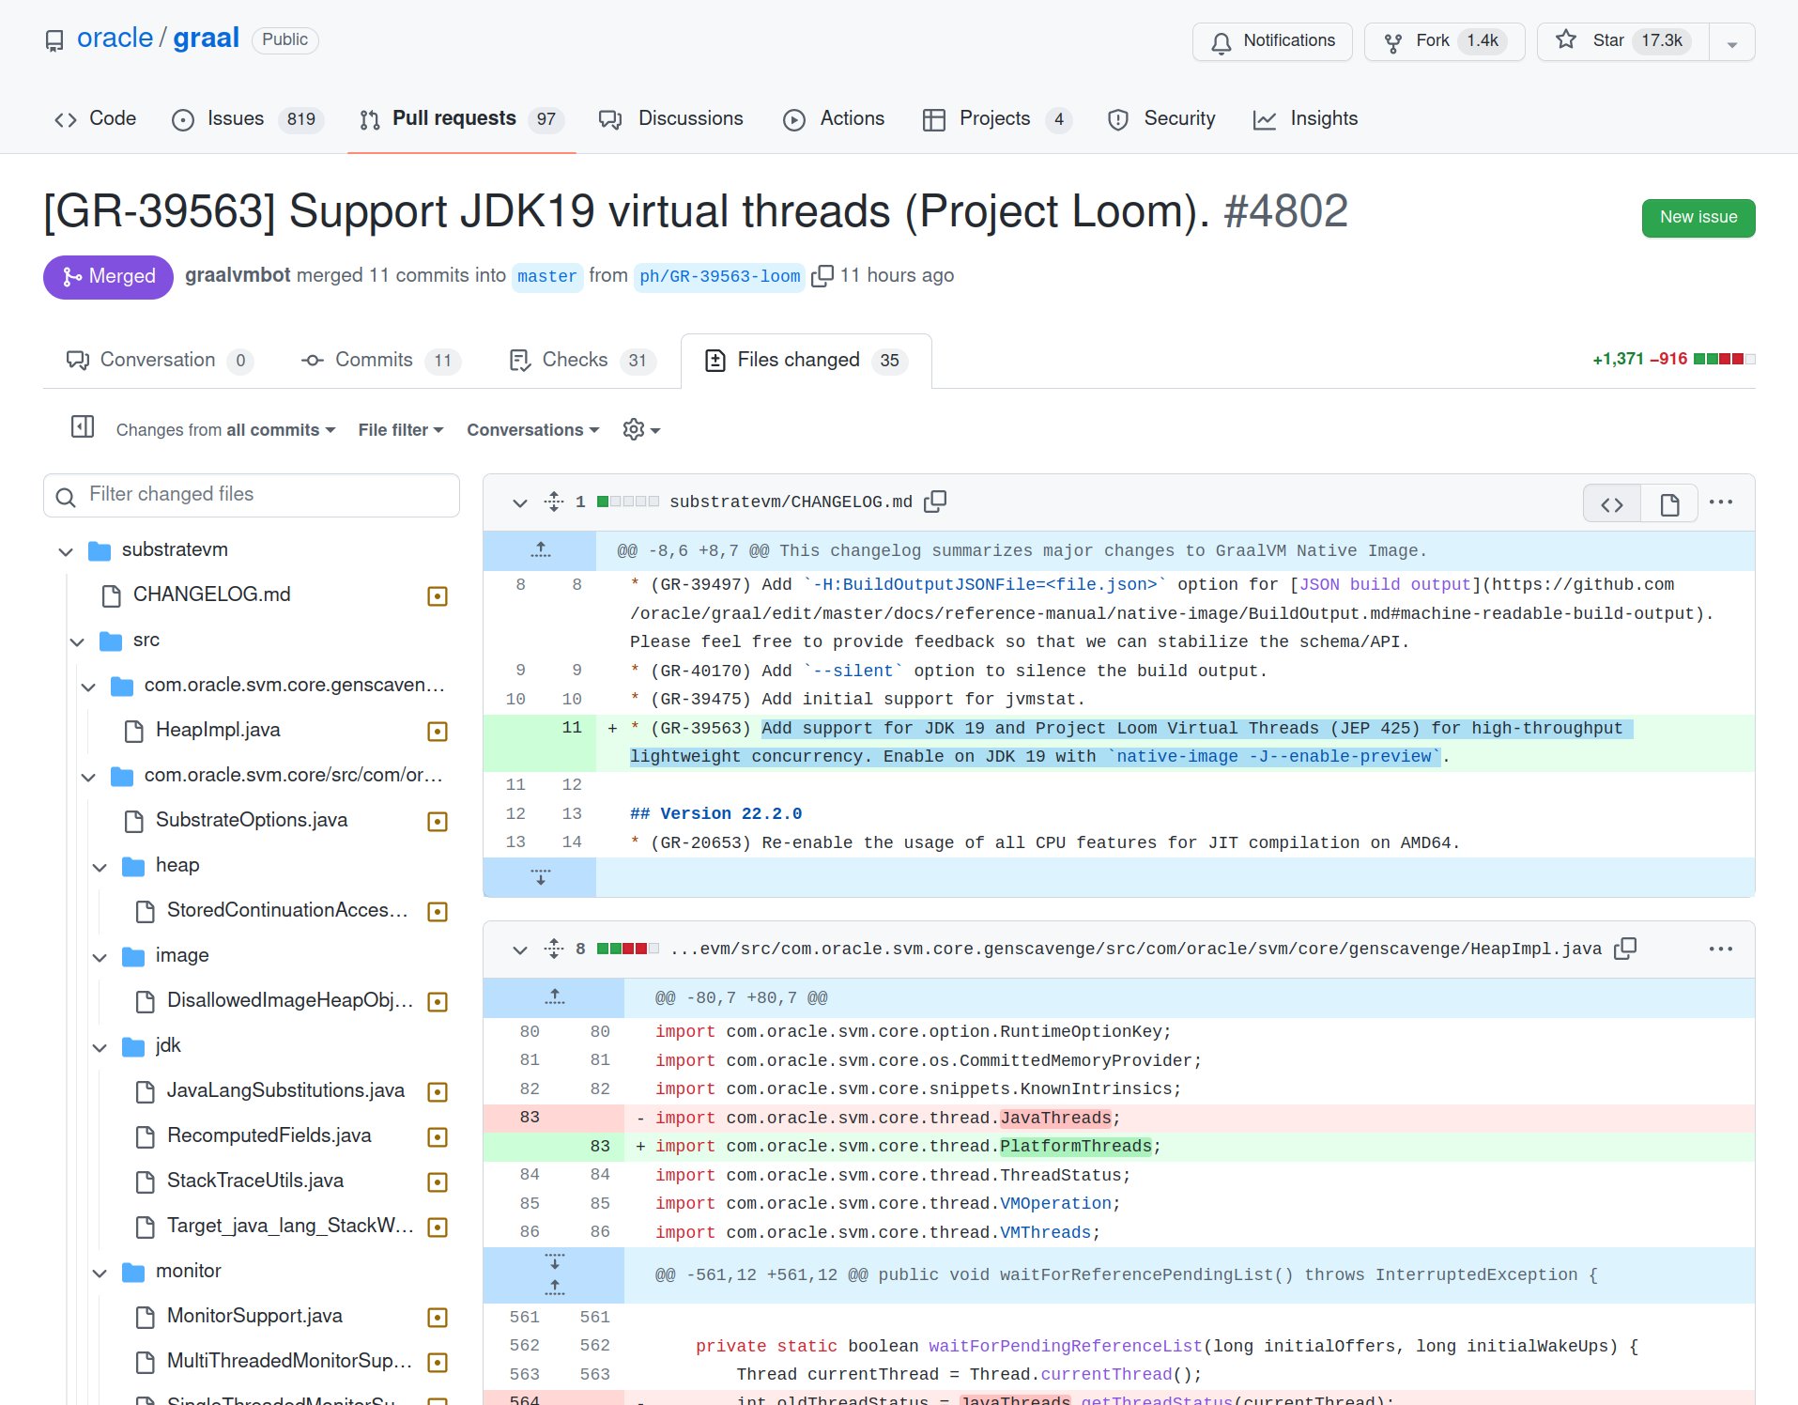Open the Discussions tab

tap(670, 119)
